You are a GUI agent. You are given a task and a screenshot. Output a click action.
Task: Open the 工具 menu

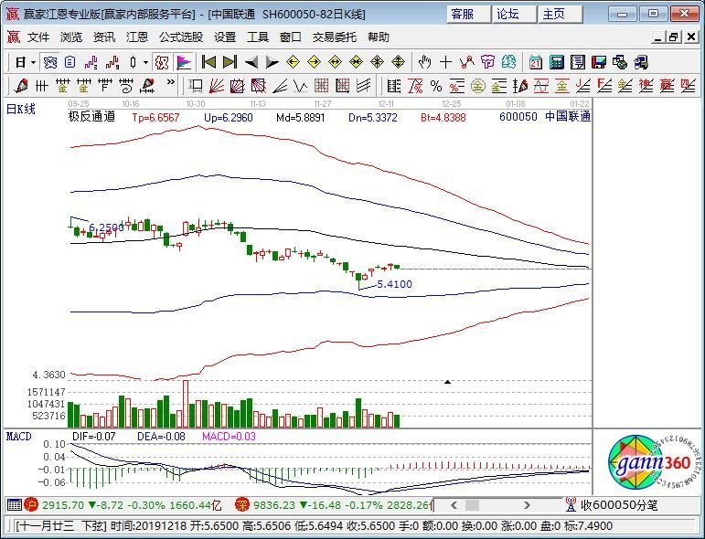coord(258,37)
